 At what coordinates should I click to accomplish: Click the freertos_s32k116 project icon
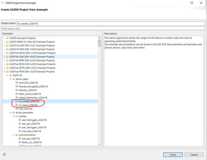pos(17,90)
